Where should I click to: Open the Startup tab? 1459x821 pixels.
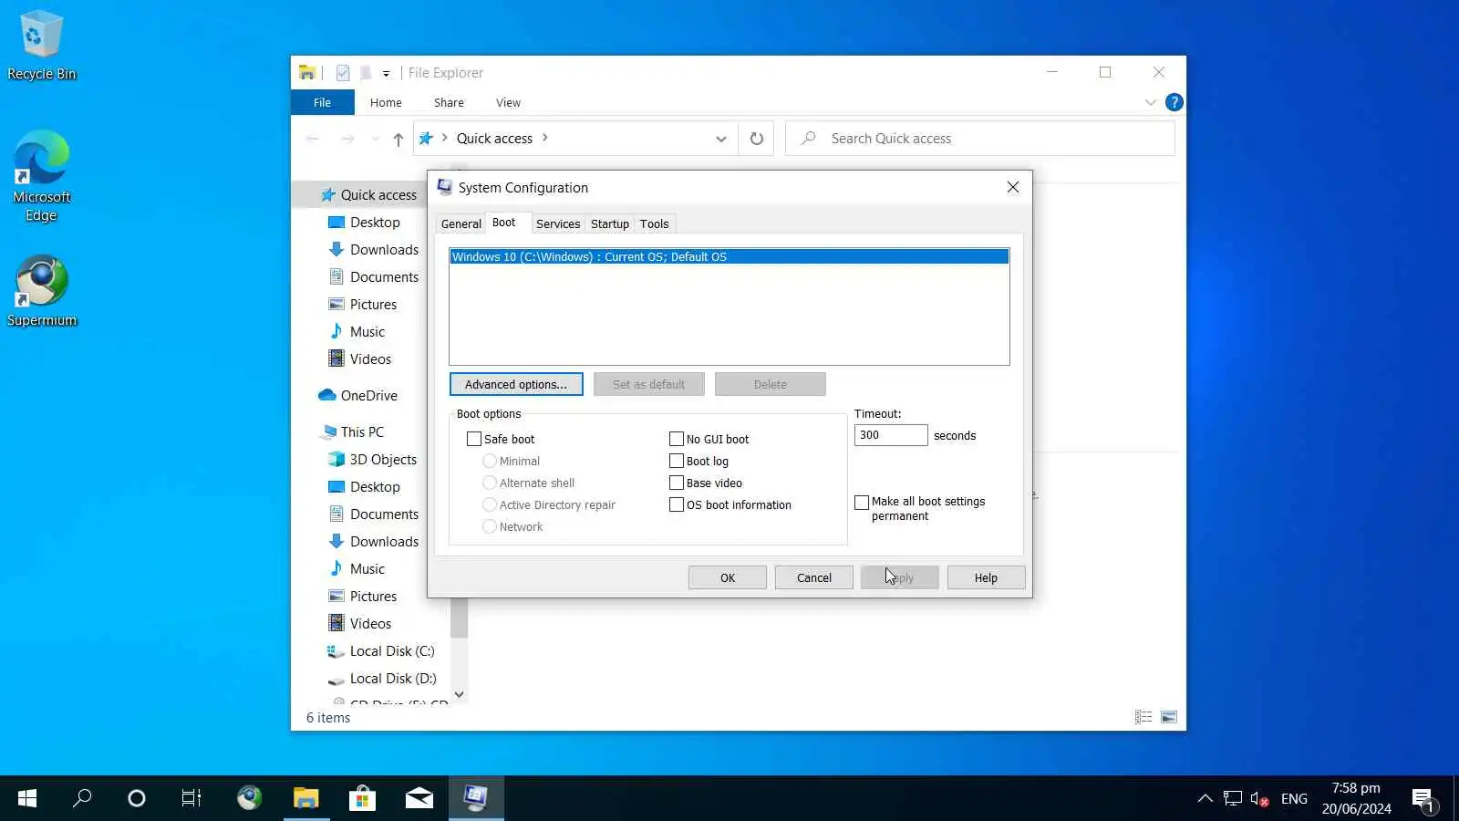click(610, 223)
